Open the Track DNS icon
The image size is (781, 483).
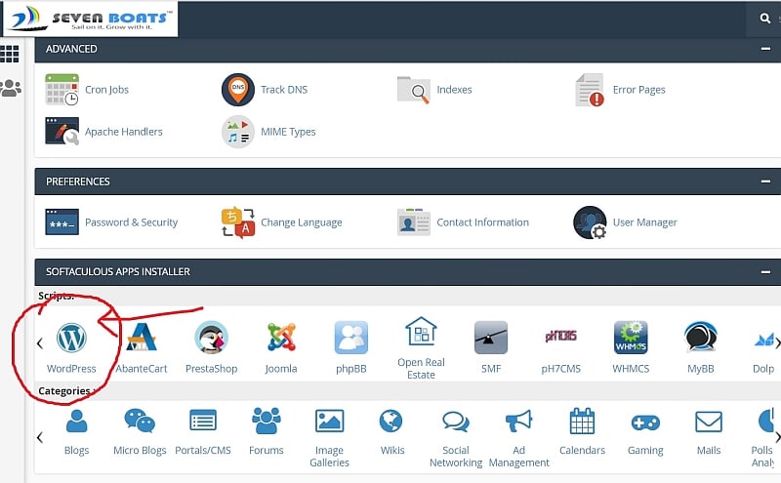pyautogui.click(x=238, y=90)
